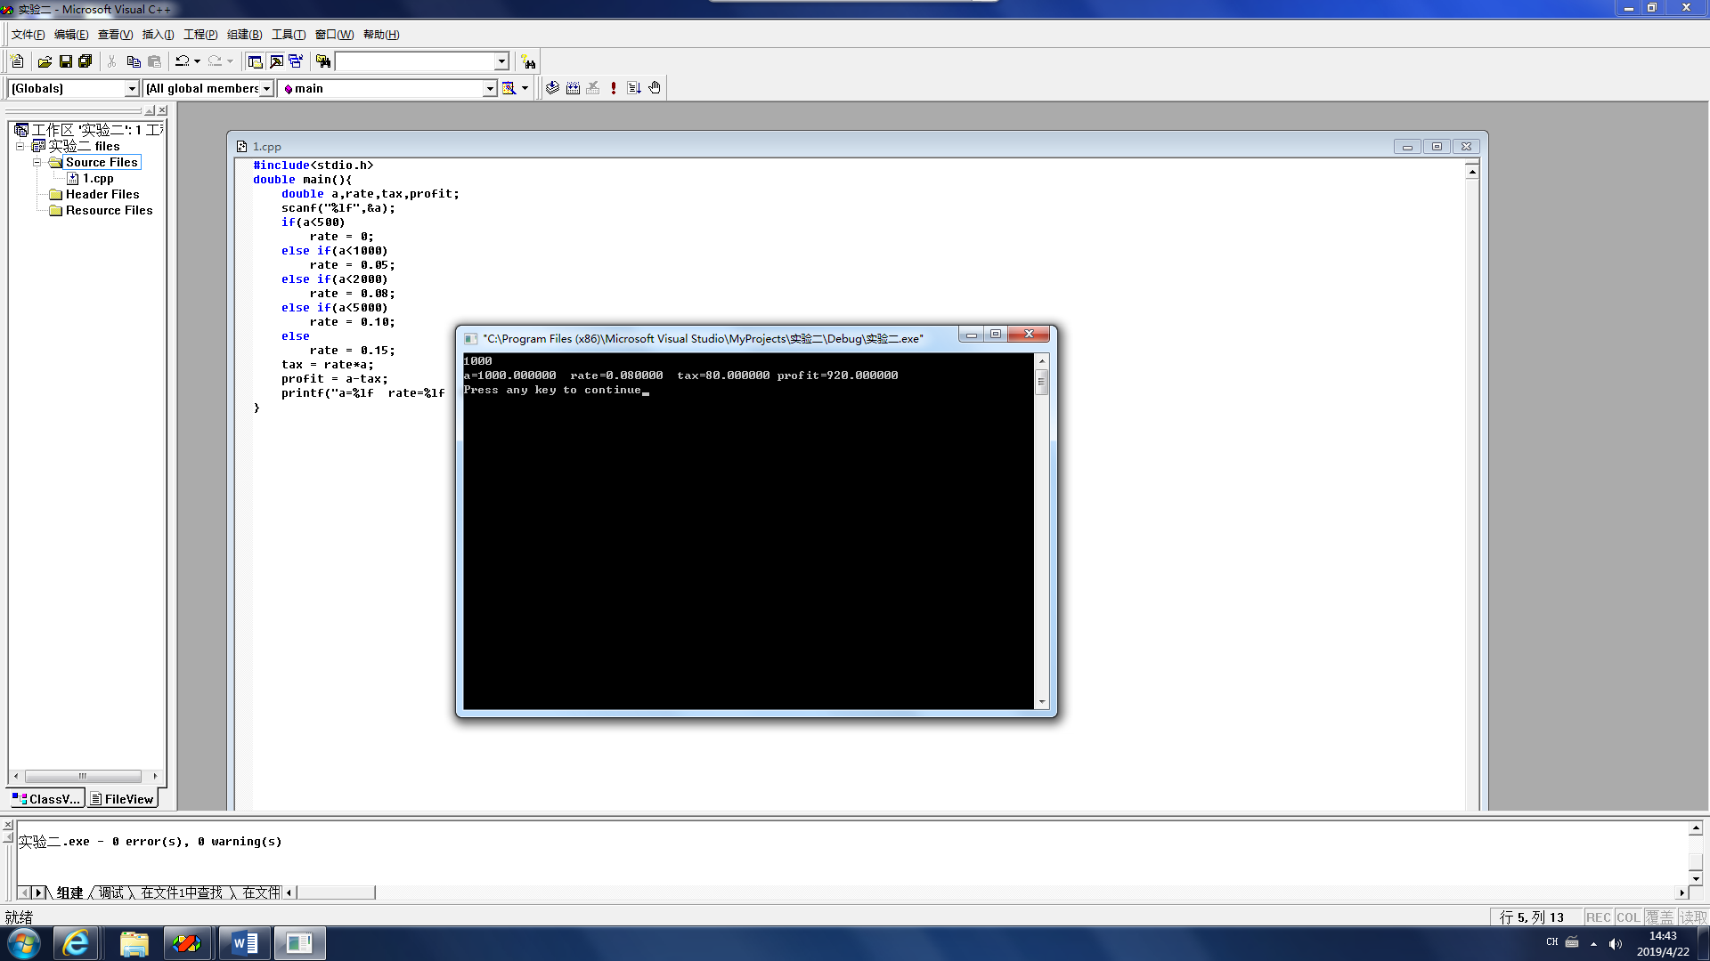Switch to the FileView tab
This screenshot has height=961, width=1710.
click(x=122, y=799)
